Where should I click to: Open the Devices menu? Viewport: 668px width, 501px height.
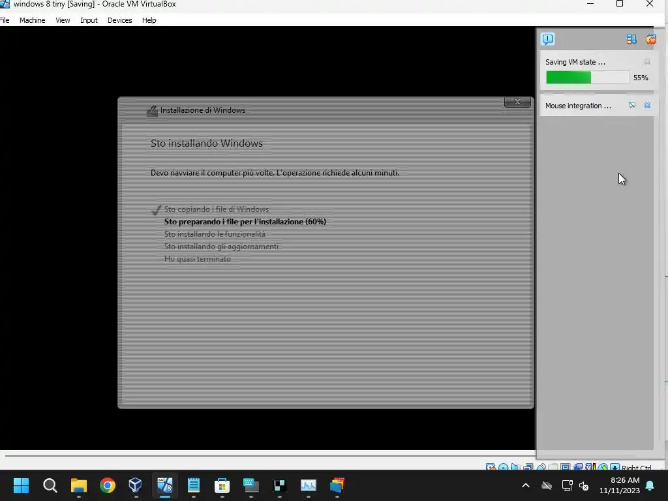(120, 20)
